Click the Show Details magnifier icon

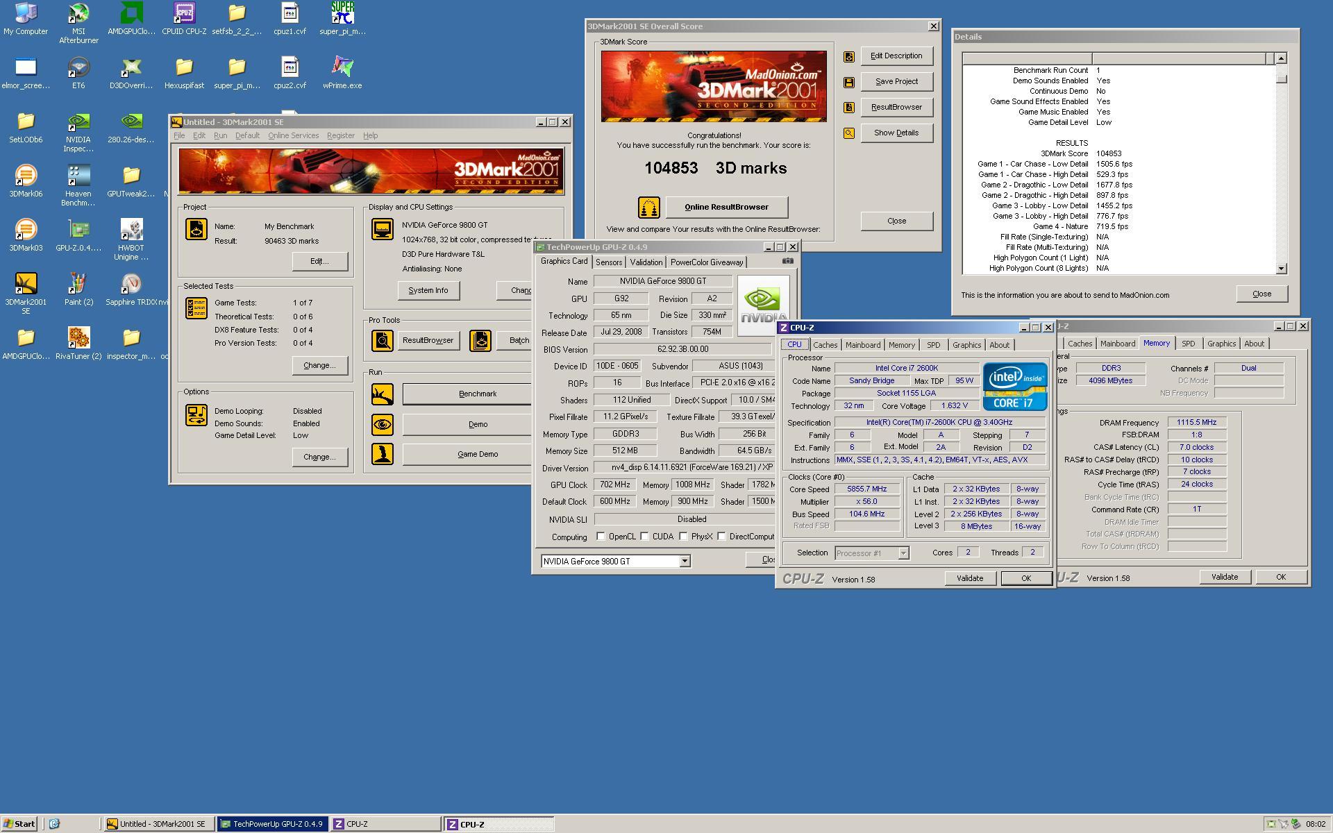pos(848,133)
